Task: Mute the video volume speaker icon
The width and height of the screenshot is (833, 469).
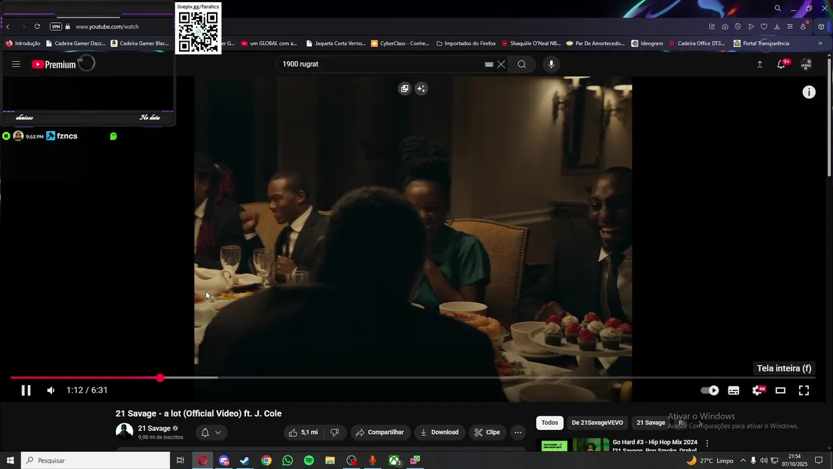Action: coord(51,391)
